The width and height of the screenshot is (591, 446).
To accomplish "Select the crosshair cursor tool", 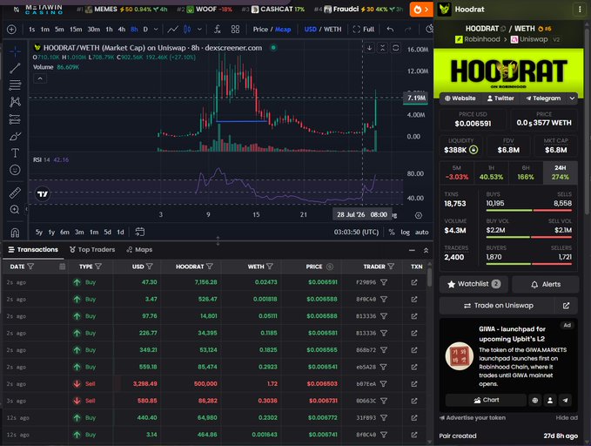I will point(15,51).
